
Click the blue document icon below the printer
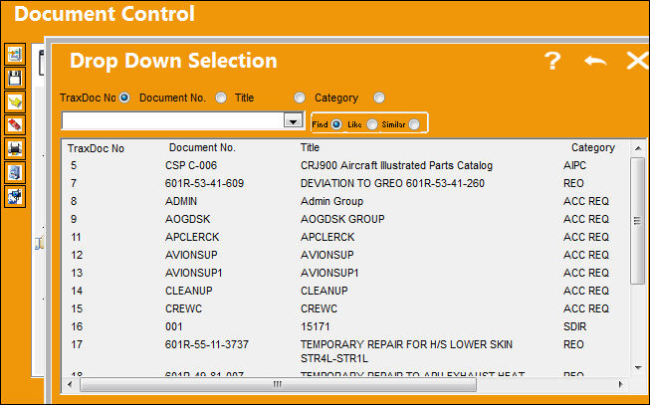(15, 172)
